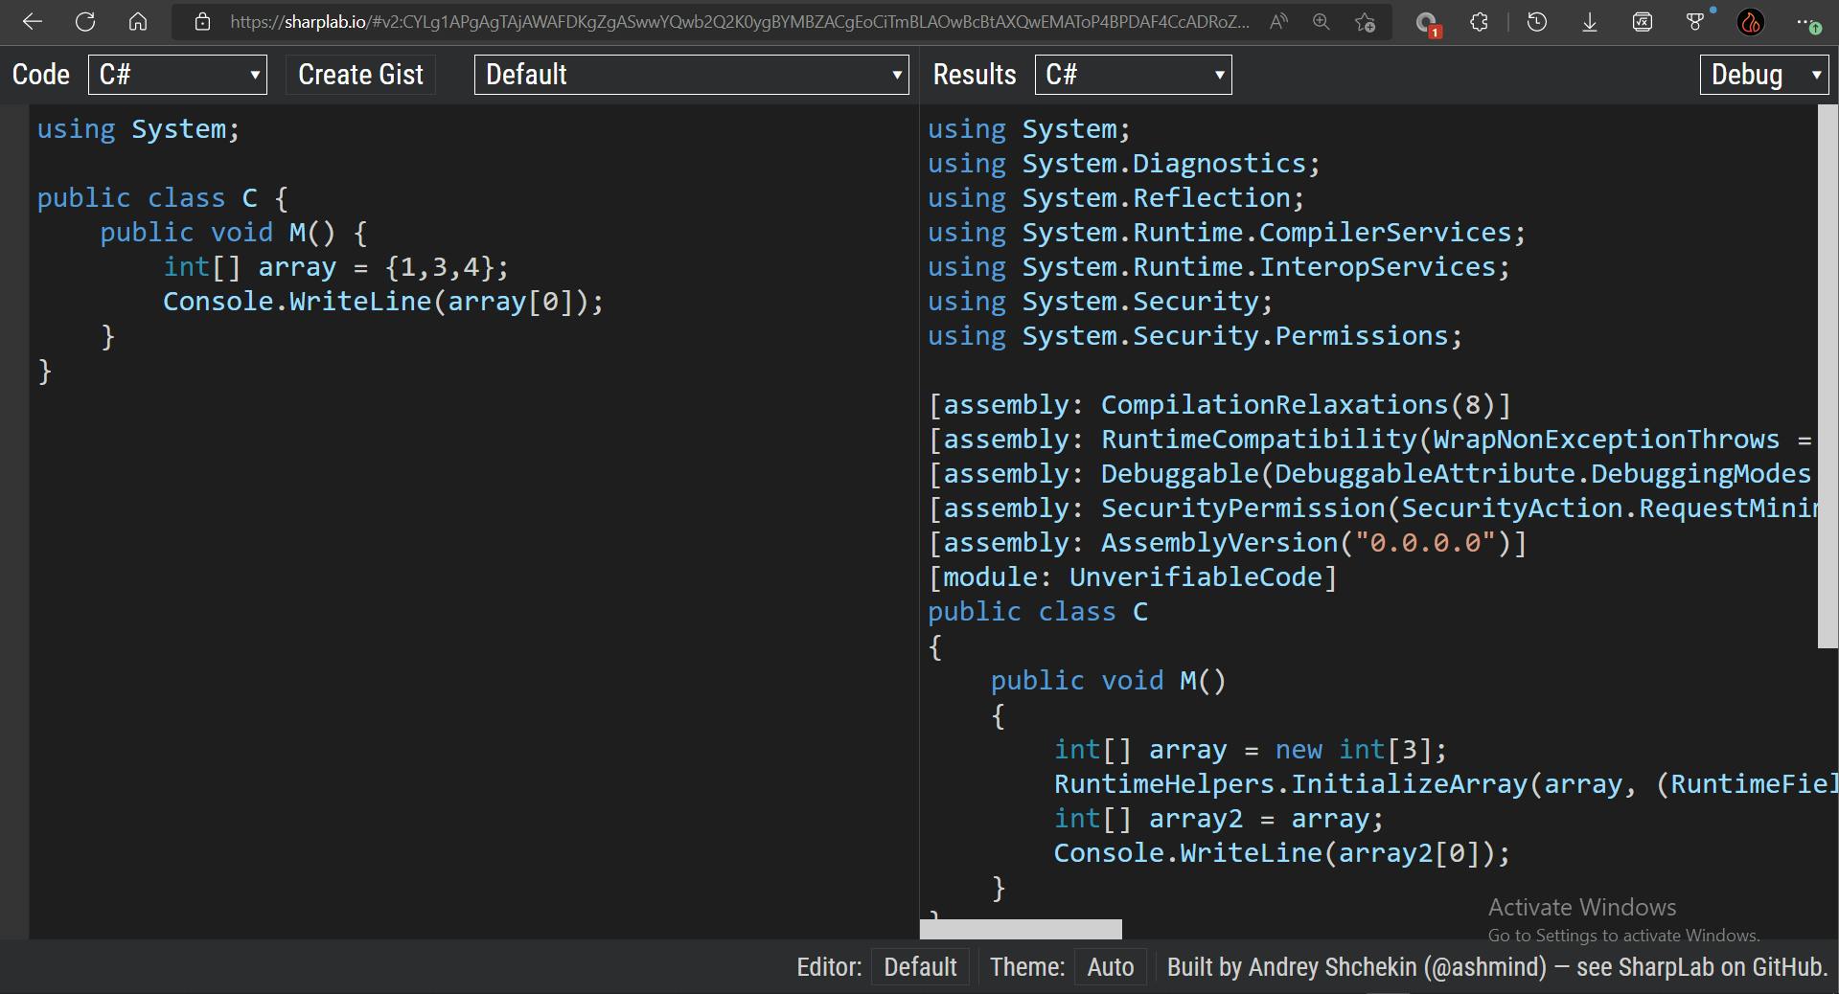Viewport: 1839px width, 994px height.
Task: Open browser Settings and more menu
Action: [x=1806, y=23]
